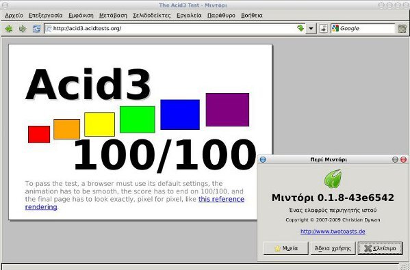Viewport: 410px width, 270px height.
Task: Click the blue Acid3 square
Action: [180, 114]
